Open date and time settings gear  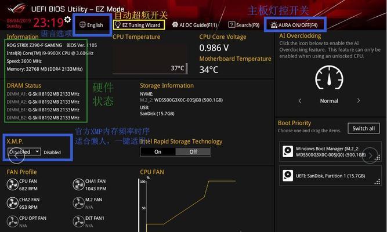point(67,19)
